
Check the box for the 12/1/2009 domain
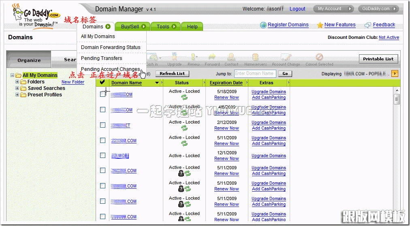[x=103, y=156]
